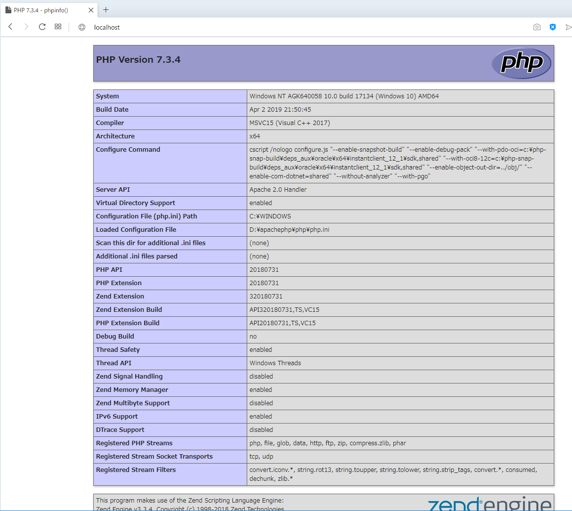Focus the localhost address bar
572x511 pixels.
107,27
